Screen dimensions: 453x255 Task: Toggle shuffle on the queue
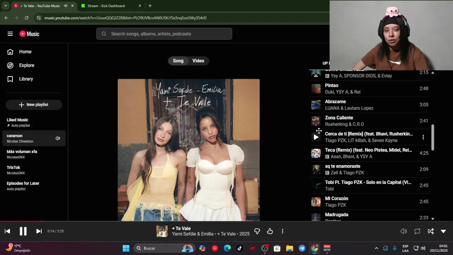pos(431,231)
